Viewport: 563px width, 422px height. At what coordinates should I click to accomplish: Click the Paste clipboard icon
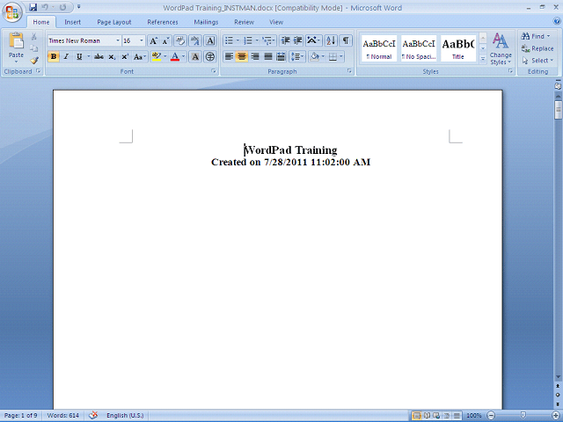16,40
